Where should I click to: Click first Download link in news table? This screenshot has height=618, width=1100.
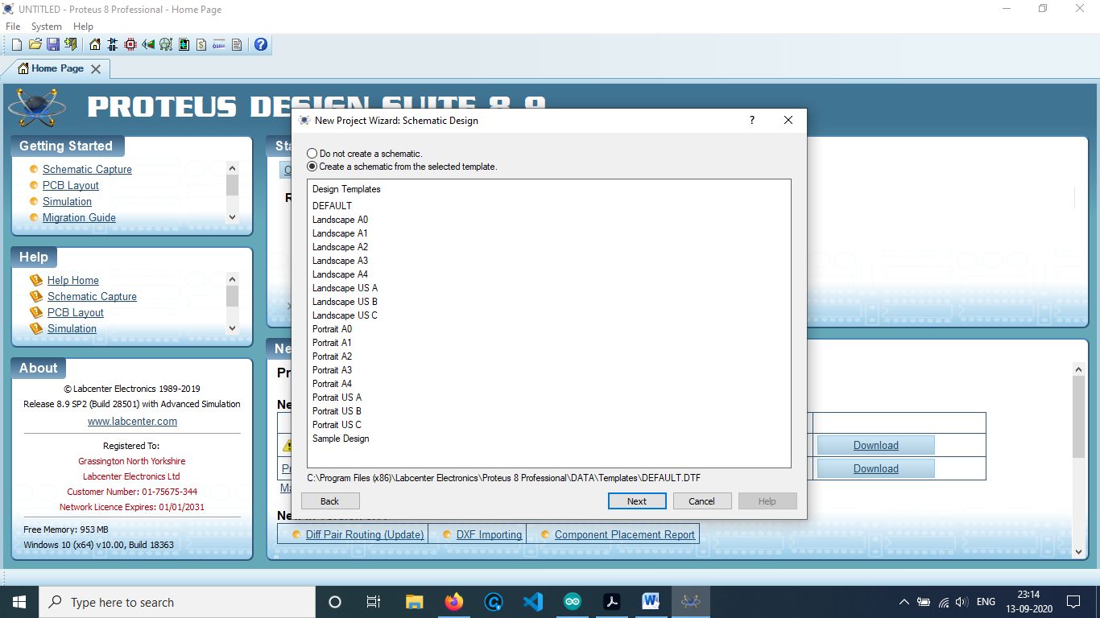(876, 445)
